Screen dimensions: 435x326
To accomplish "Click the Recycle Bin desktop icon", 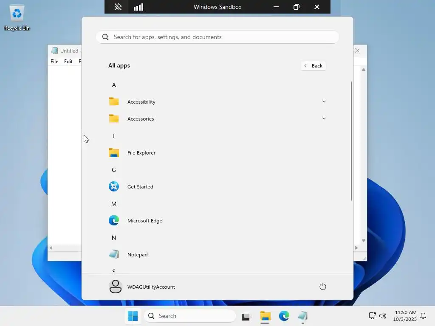I will point(17,18).
